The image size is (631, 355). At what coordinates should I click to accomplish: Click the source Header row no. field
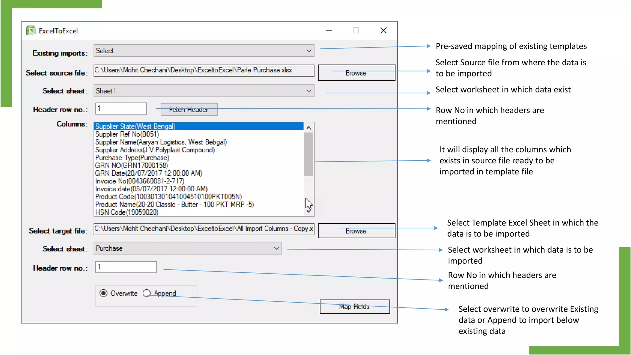click(x=121, y=108)
